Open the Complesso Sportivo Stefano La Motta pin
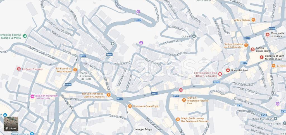 25,36
